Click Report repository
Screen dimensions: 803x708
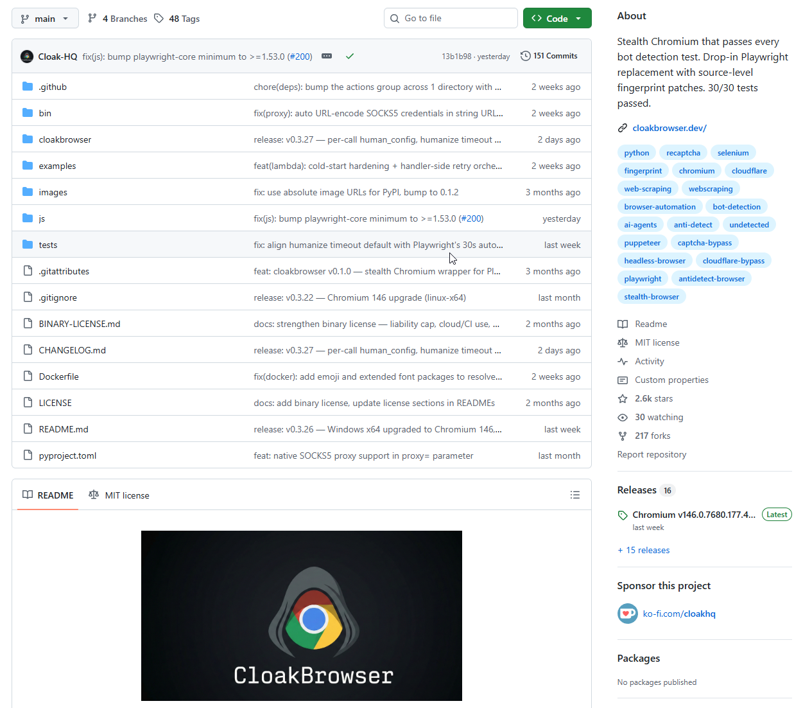tap(652, 454)
